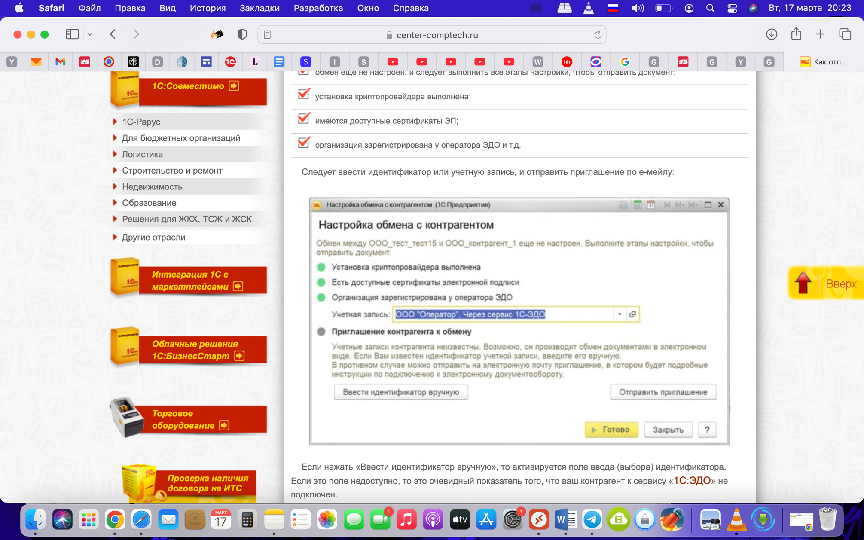Open the Downloads icon in Safari toolbar
864x540 pixels.
tap(771, 34)
